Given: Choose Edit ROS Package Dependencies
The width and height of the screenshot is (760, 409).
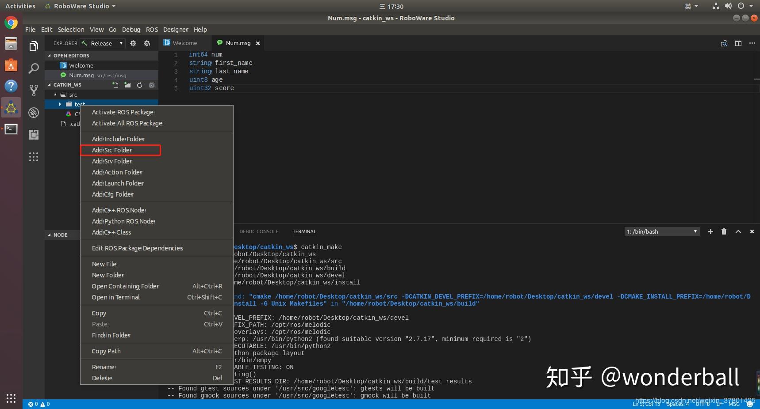Looking at the screenshot, I should point(157,248).
